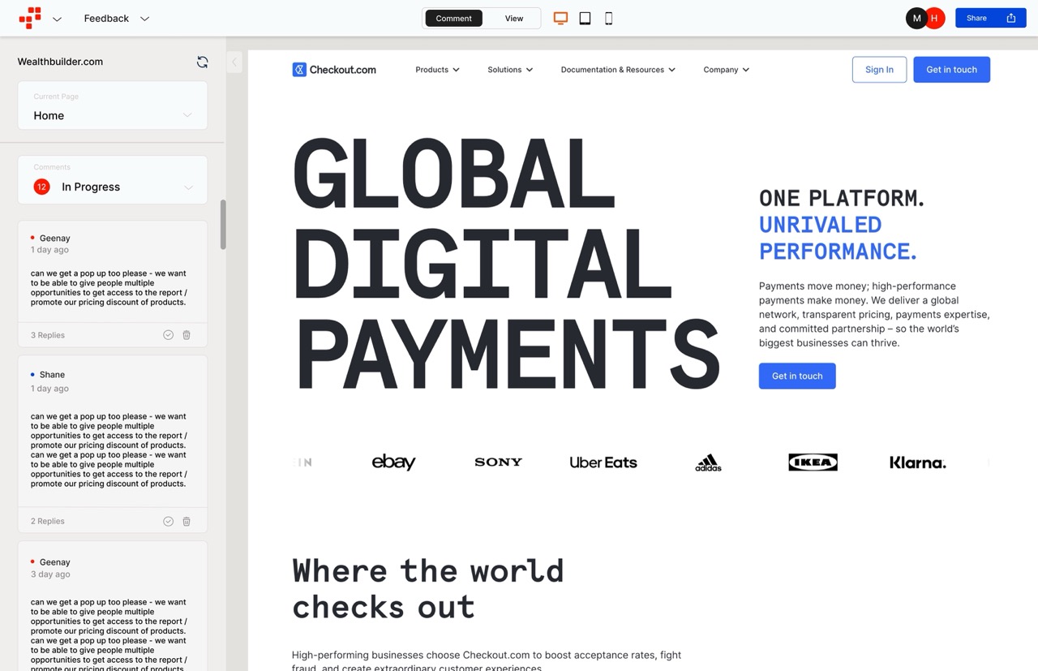1038x671 pixels.
Task: Open 3 Replies on Geenay's comment
Action: [x=48, y=335]
